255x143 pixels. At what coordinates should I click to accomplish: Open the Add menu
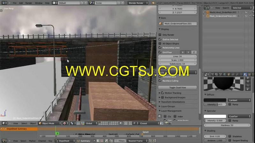coord(21,3)
